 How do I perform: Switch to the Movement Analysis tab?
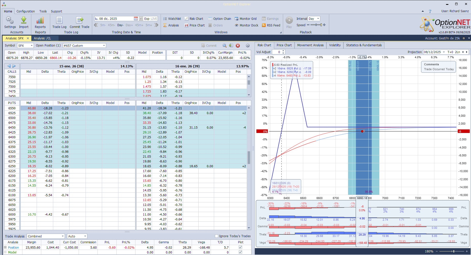click(x=310, y=45)
